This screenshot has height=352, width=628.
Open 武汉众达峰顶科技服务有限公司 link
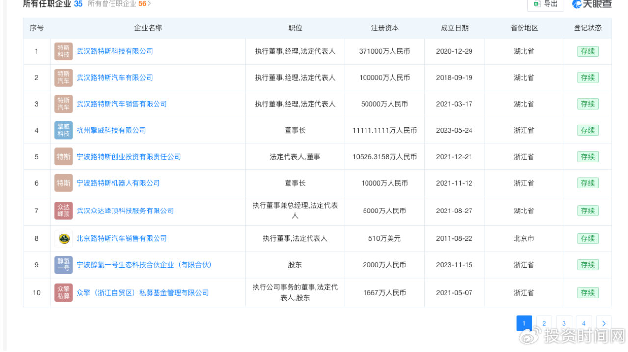click(125, 211)
